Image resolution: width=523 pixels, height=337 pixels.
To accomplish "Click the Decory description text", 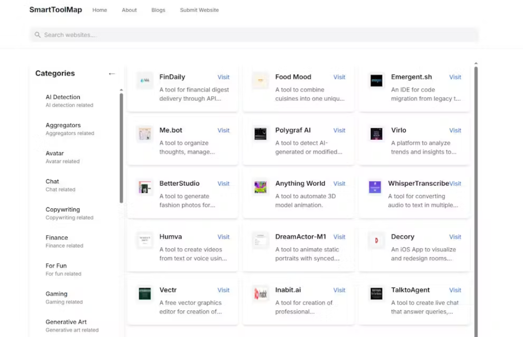I will coord(423,254).
